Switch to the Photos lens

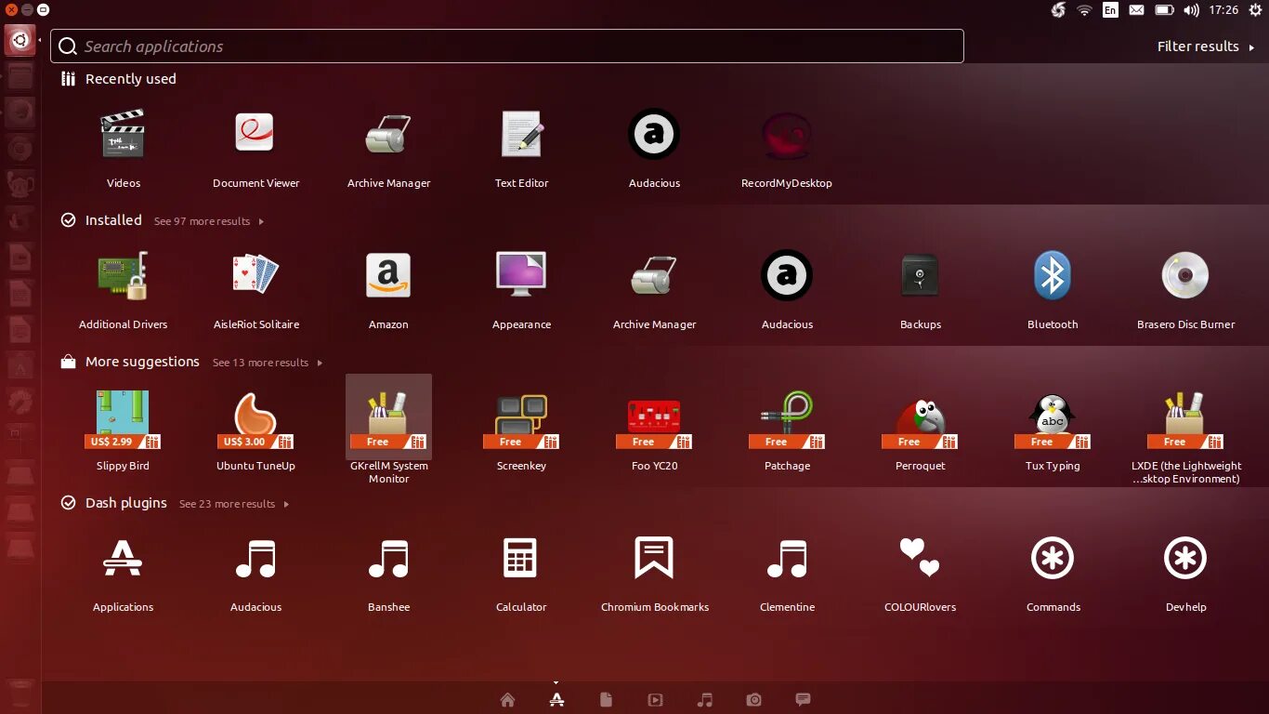pos(754,700)
